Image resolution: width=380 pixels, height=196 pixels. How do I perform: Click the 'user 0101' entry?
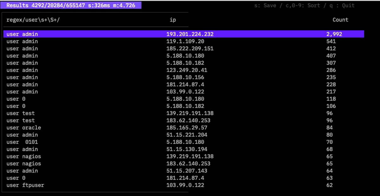click(x=22, y=142)
